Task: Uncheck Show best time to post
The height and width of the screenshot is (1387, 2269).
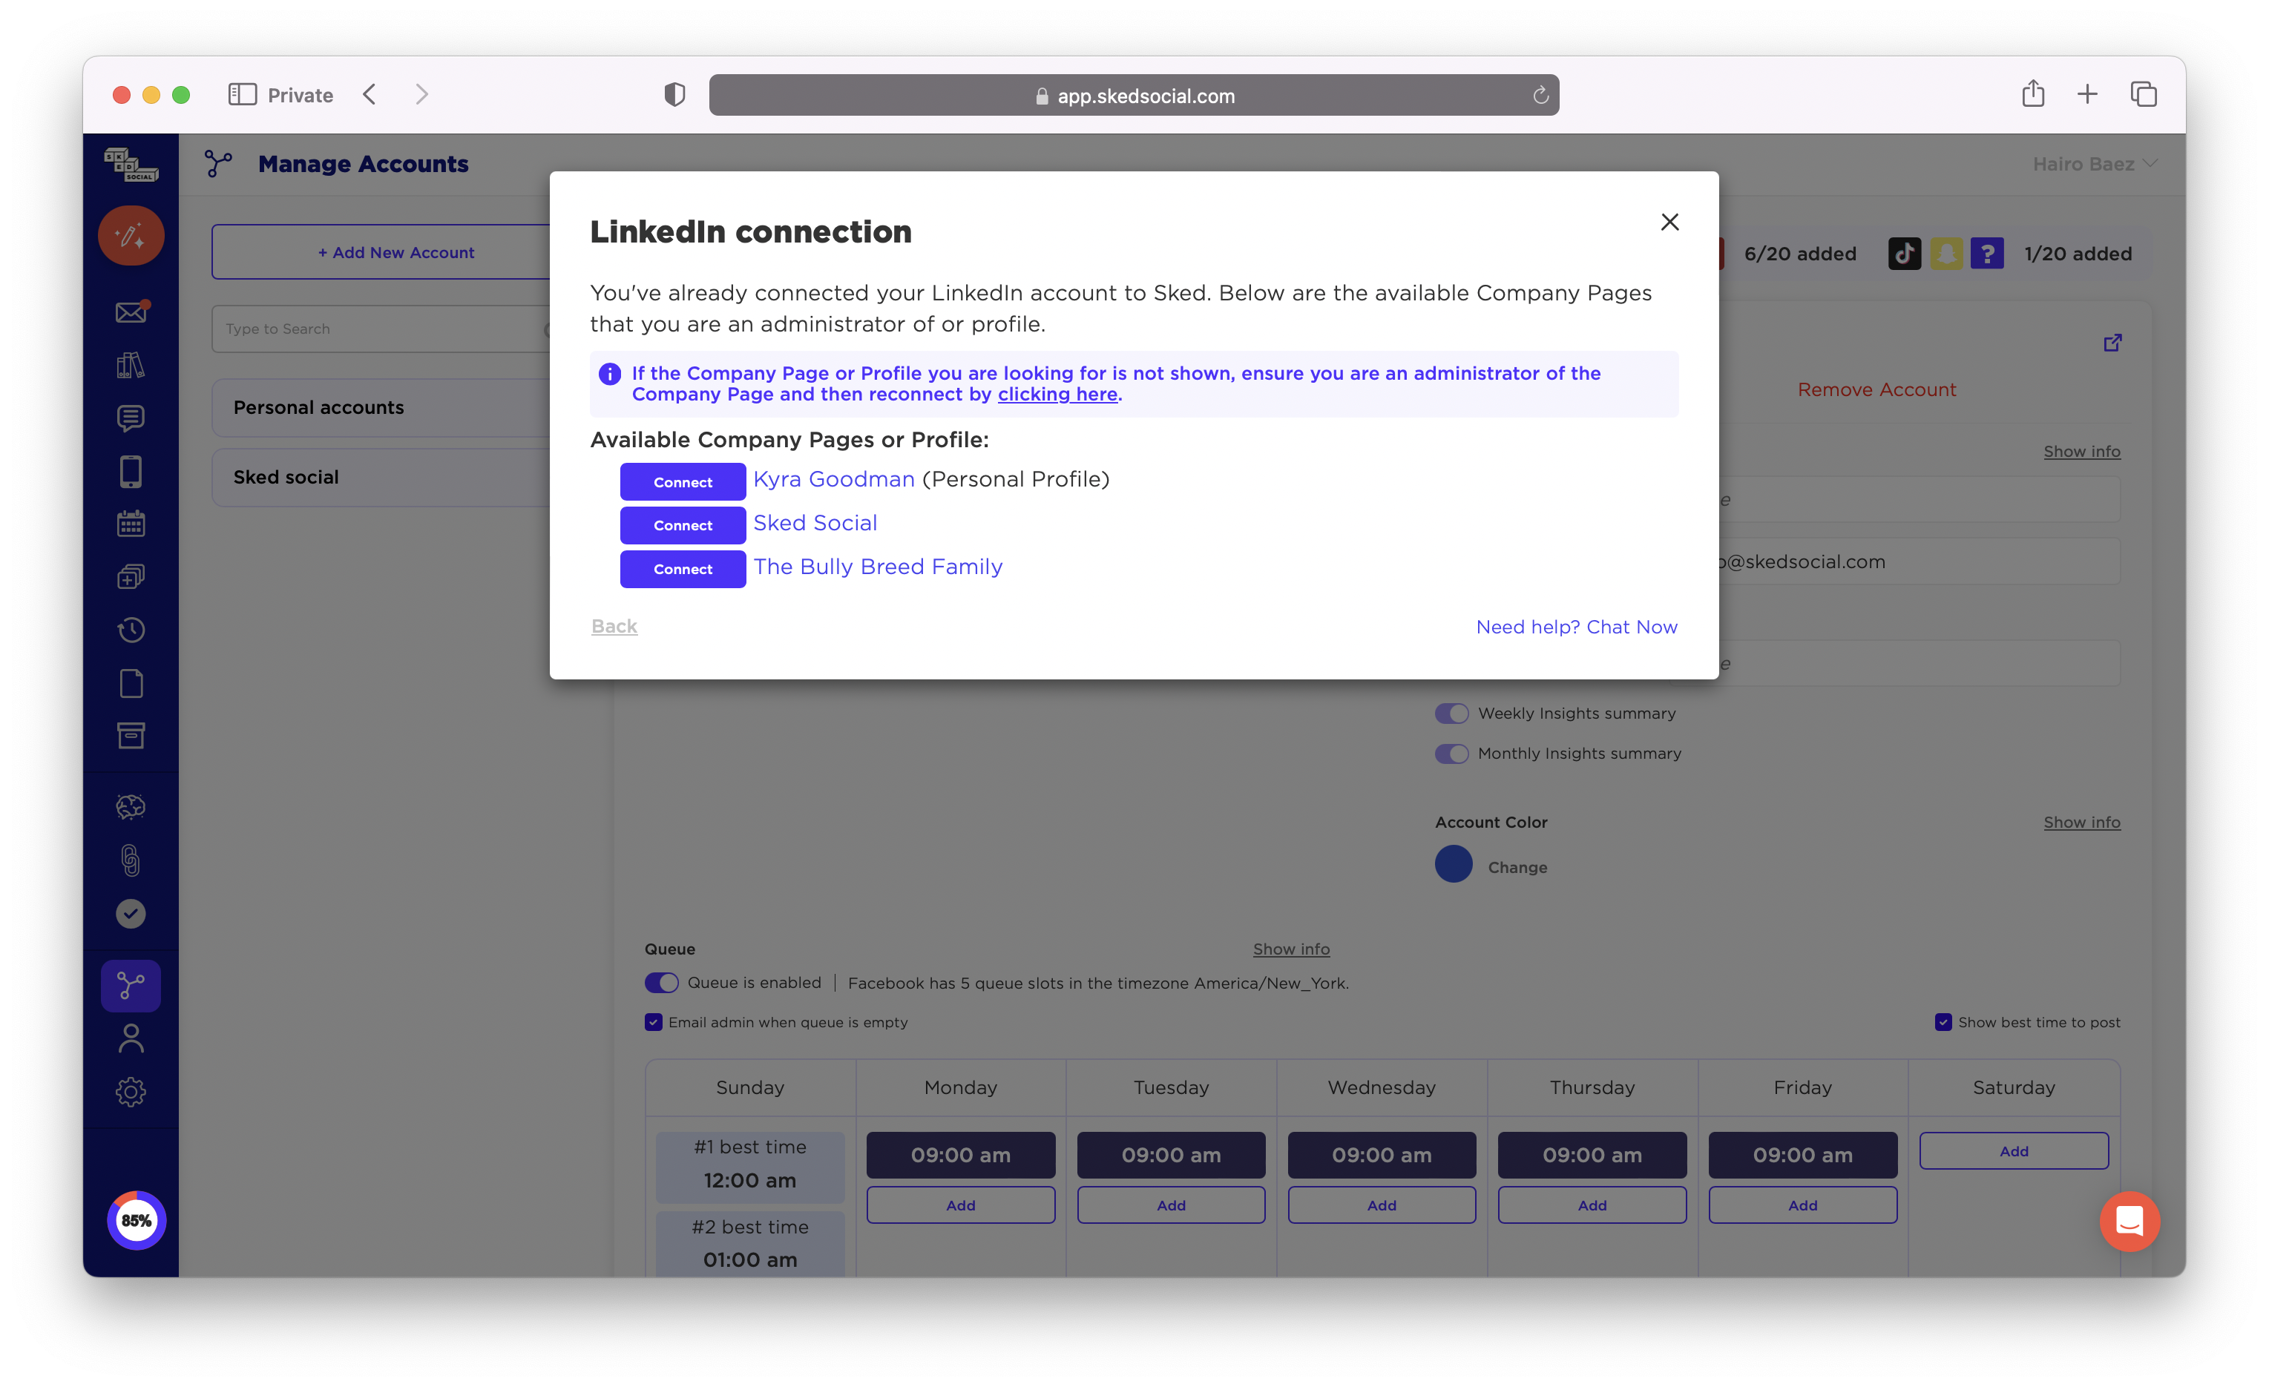Action: (x=1943, y=1023)
